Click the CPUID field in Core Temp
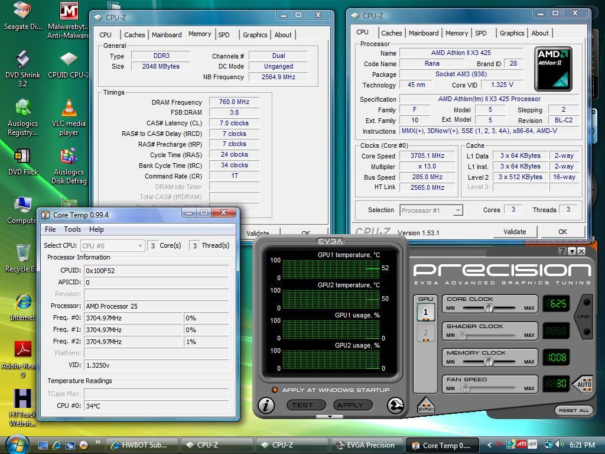Screen dimensions: 605x454 click(156, 271)
